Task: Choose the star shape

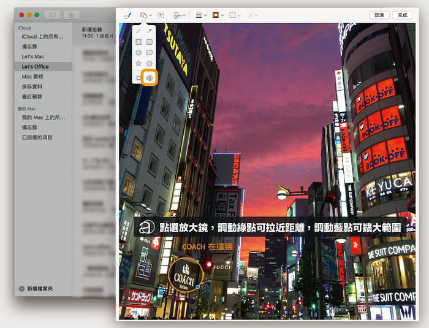Action: 139,64
